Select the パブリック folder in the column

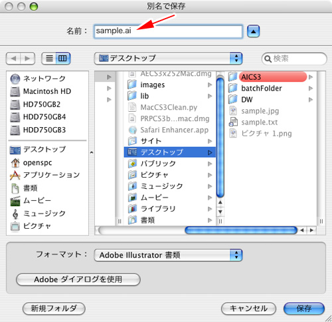click(170, 164)
